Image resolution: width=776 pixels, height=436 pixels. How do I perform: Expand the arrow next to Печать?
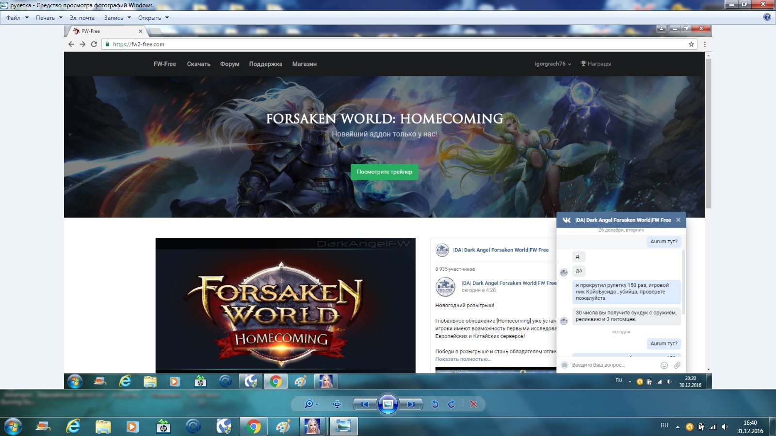point(61,17)
